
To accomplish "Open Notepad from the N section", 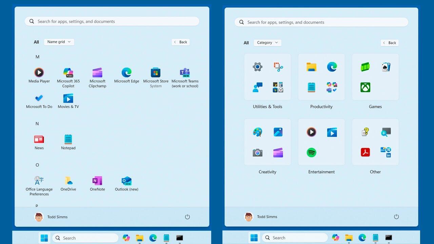I will click(x=68, y=142).
